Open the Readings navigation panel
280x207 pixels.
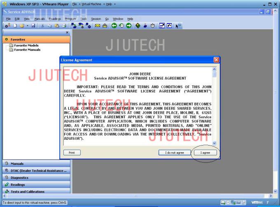(x=36, y=185)
